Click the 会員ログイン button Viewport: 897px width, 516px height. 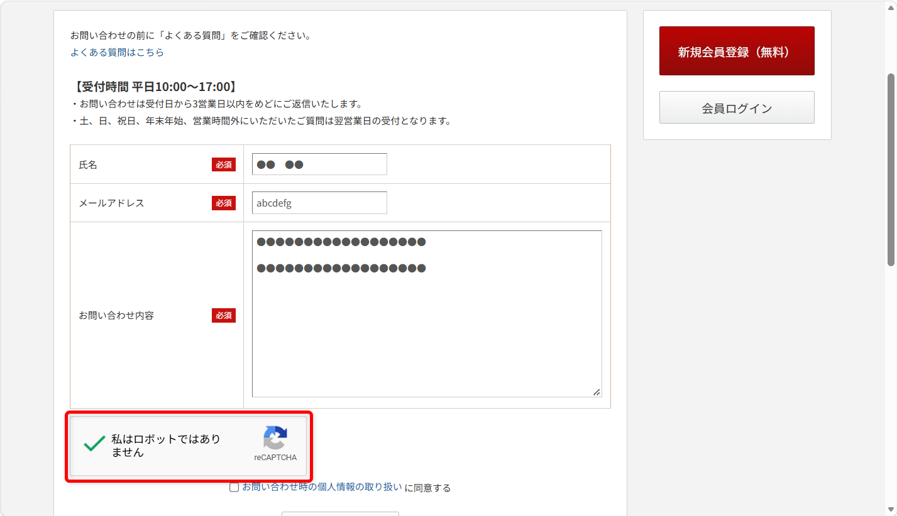pyautogui.click(x=737, y=107)
